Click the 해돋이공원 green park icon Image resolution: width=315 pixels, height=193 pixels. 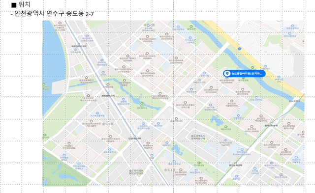point(225,127)
